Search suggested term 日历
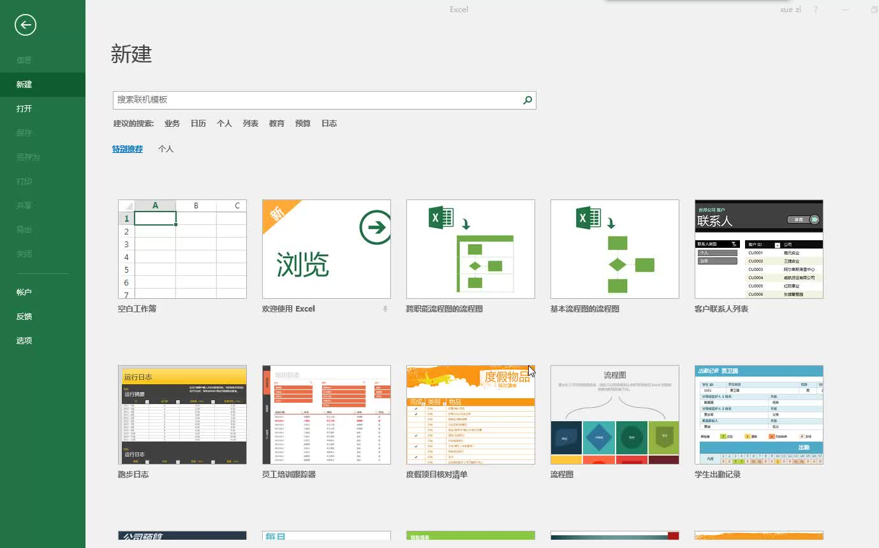 pos(198,124)
